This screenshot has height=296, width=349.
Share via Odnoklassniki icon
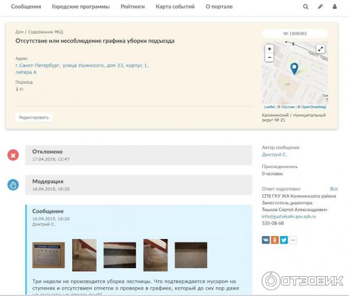coord(275,240)
